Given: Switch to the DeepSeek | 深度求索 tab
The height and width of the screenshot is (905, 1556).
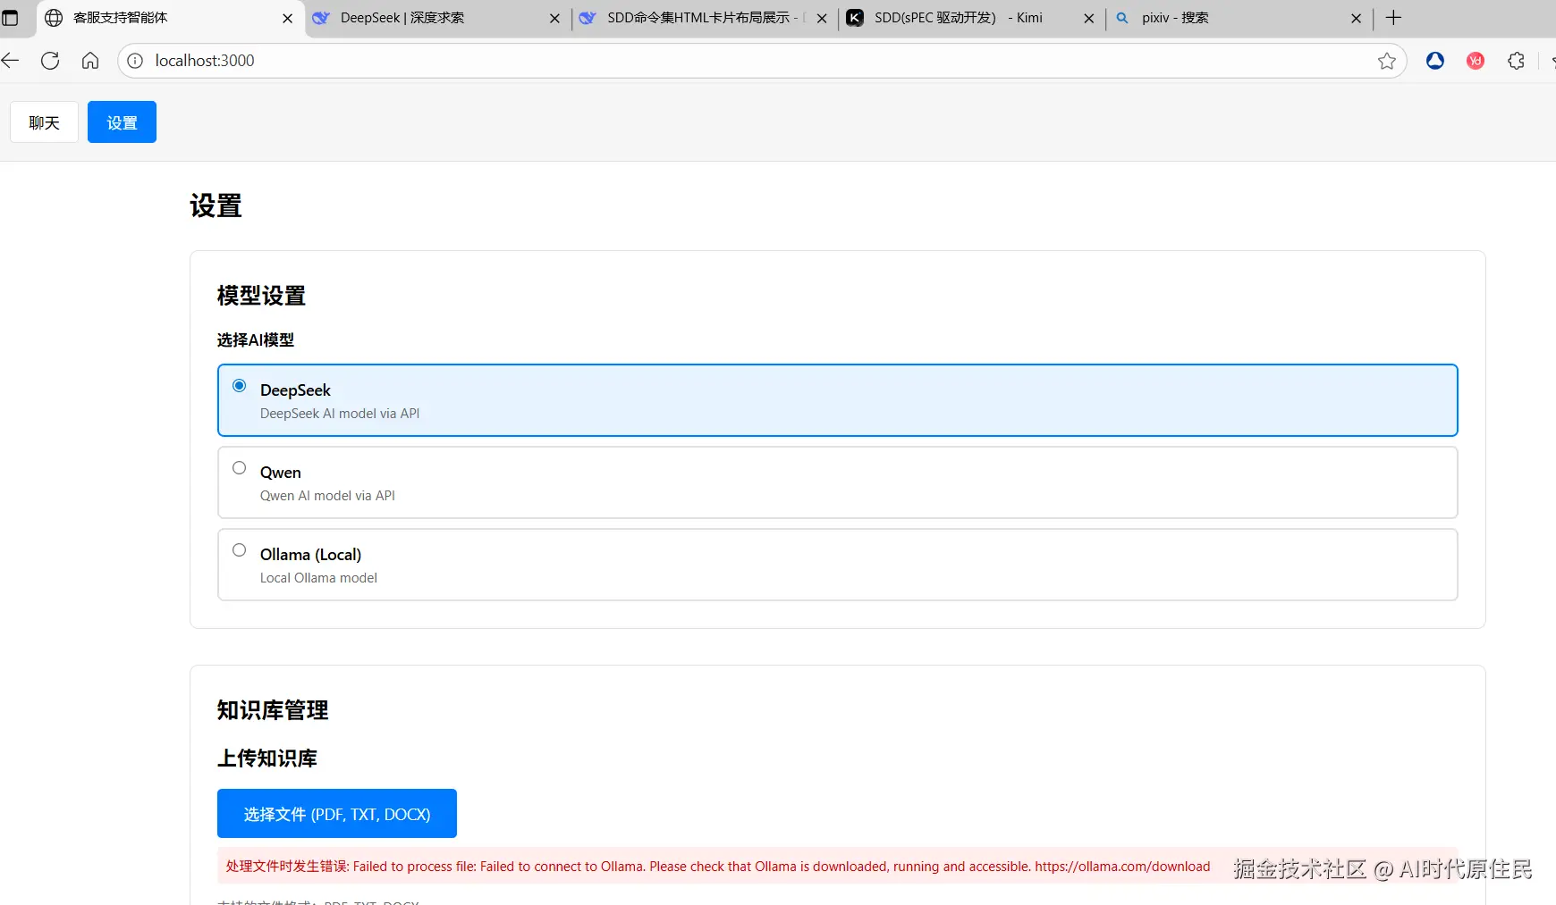Looking at the screenshot, I should tap(437, 18).
